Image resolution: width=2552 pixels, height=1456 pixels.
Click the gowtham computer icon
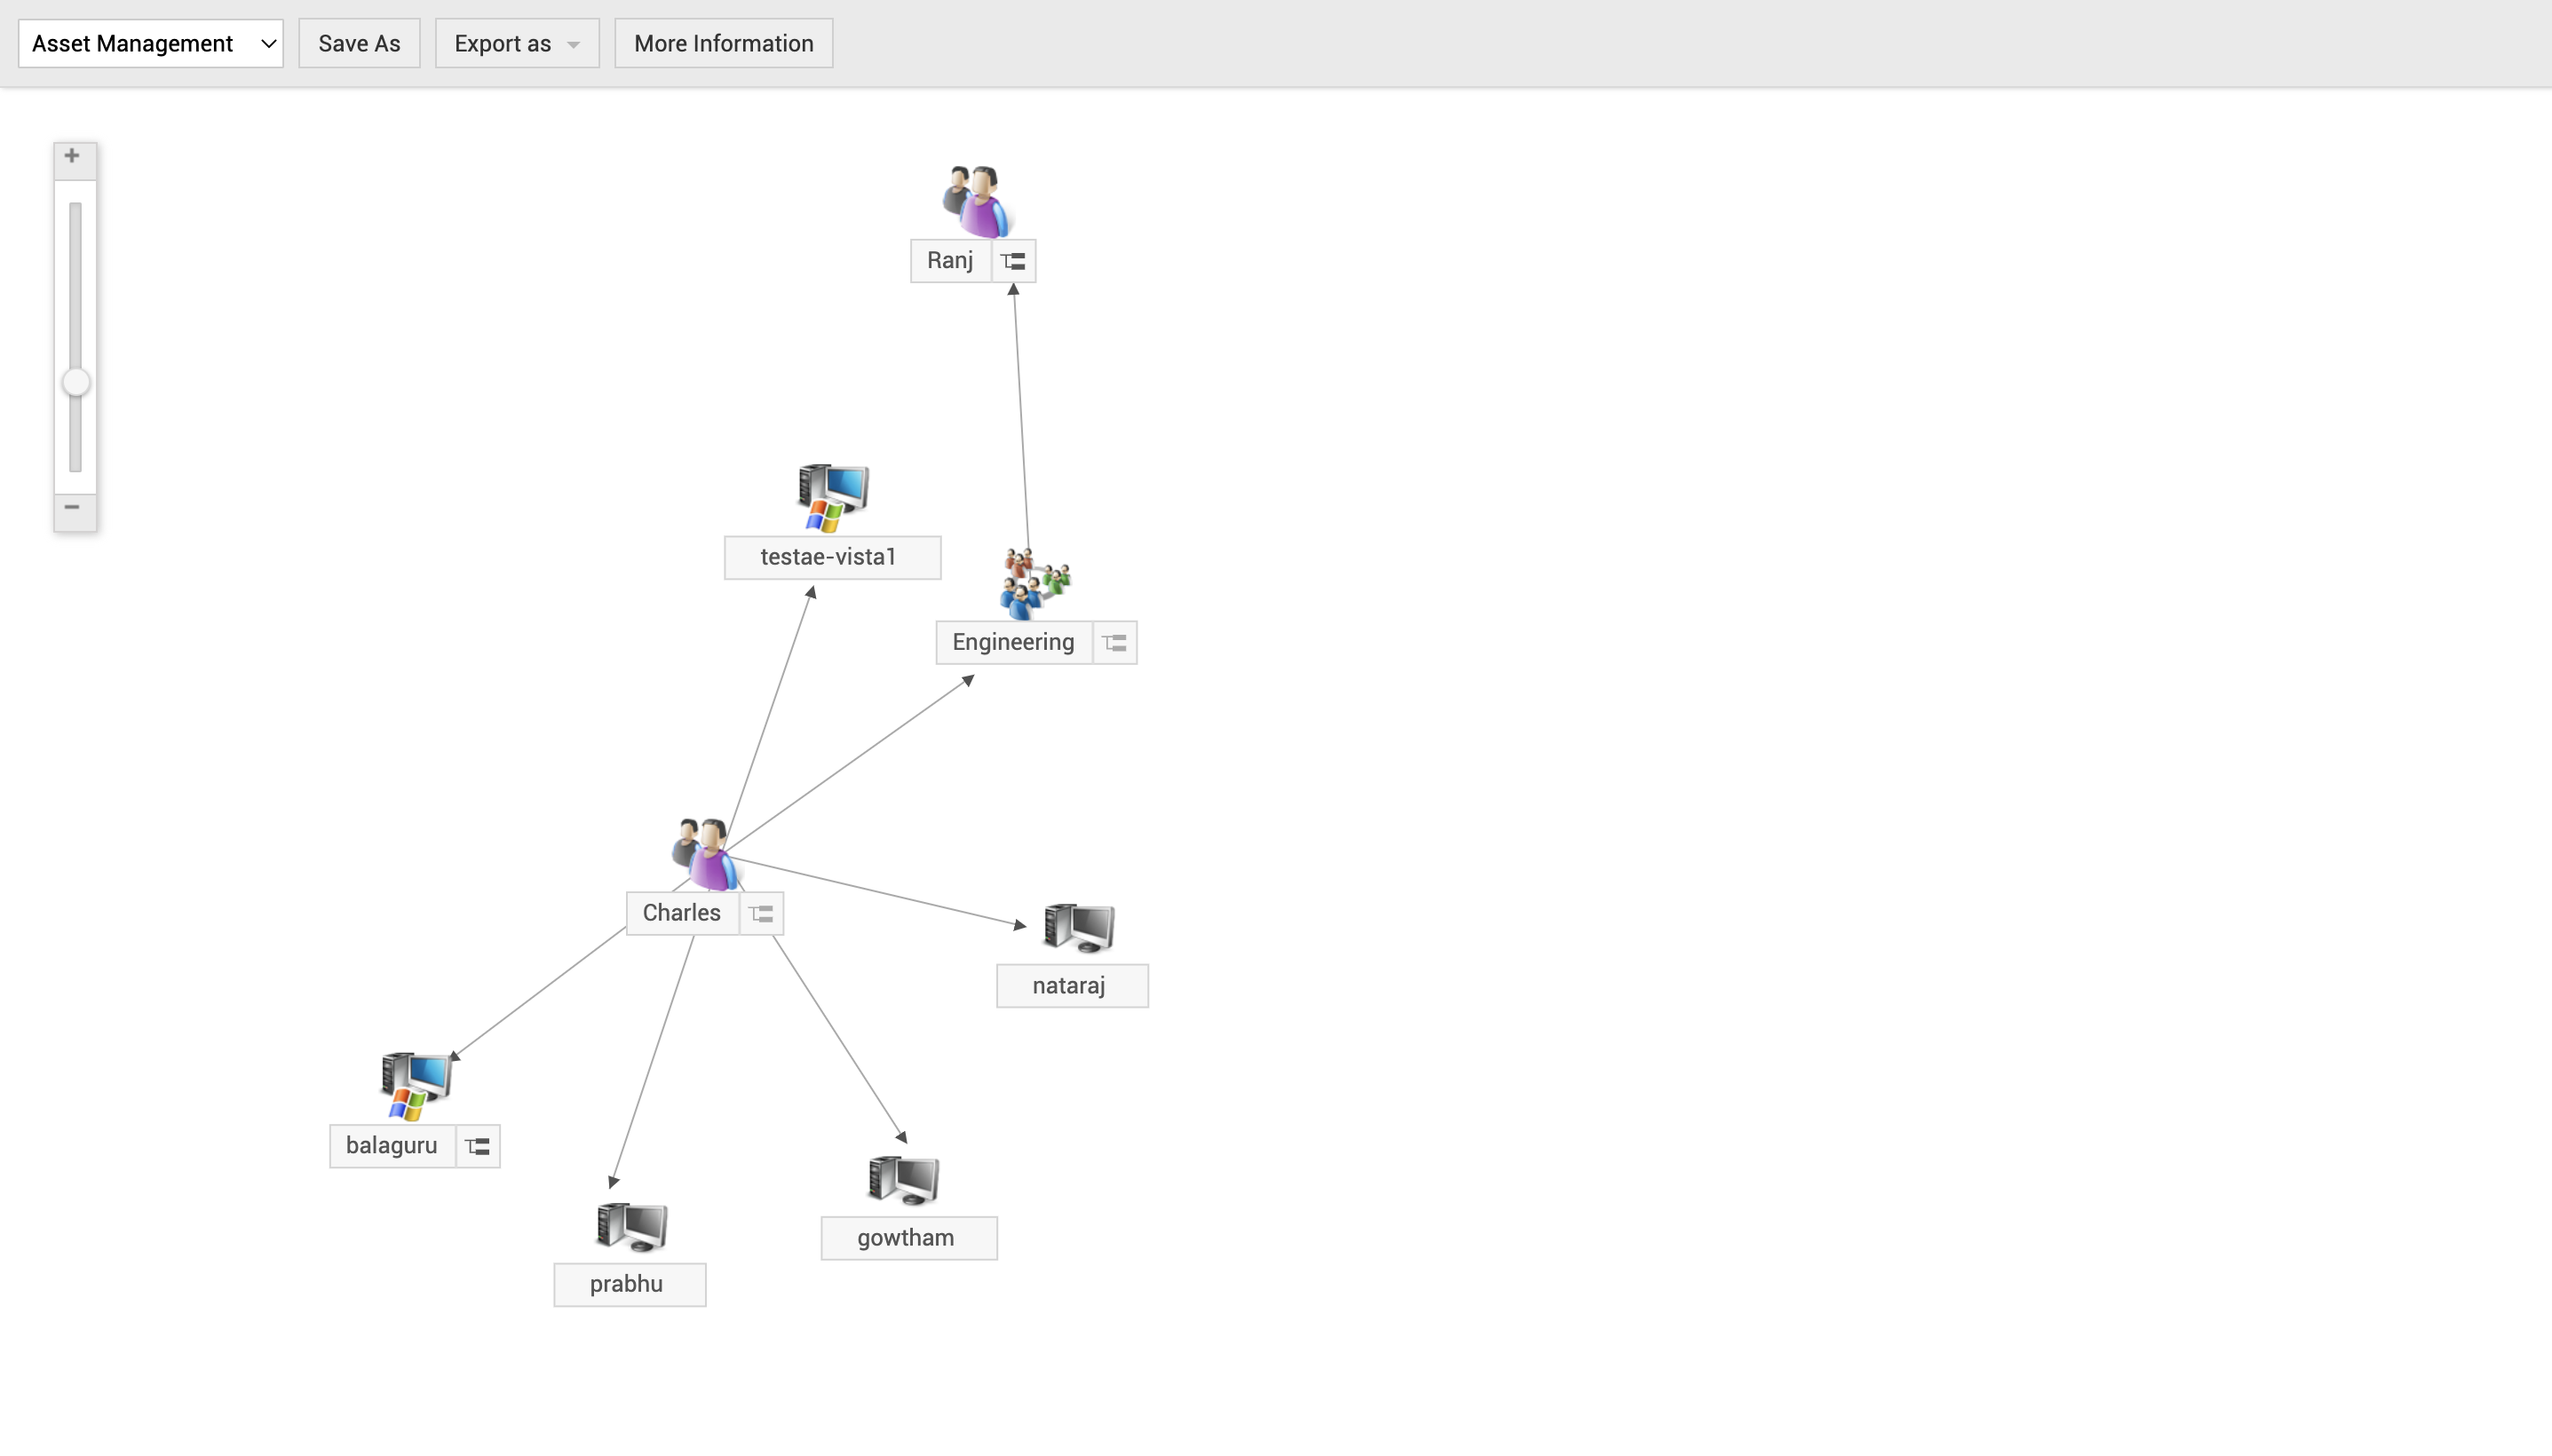click(903, 1180)
